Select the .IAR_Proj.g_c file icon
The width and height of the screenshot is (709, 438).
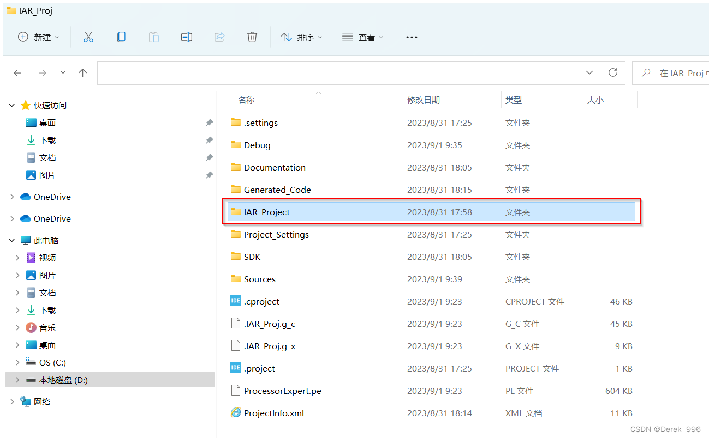[236, 324]
